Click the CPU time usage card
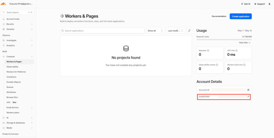This screenshot has width=274, height=138. coord(238,53)
